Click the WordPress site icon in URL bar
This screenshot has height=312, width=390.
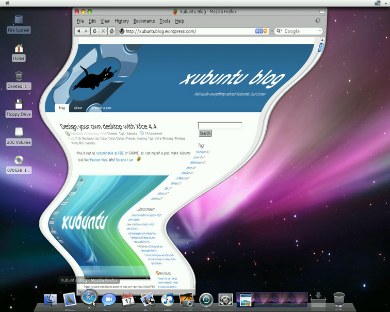click(122, 31)
